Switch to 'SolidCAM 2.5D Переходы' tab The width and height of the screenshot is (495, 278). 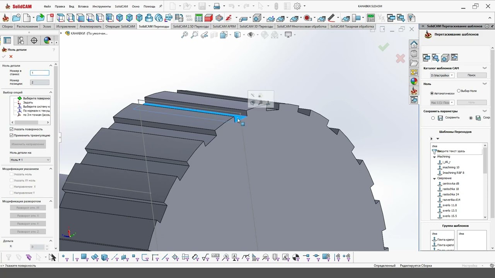pyautogui.click(x=191, y=27)
